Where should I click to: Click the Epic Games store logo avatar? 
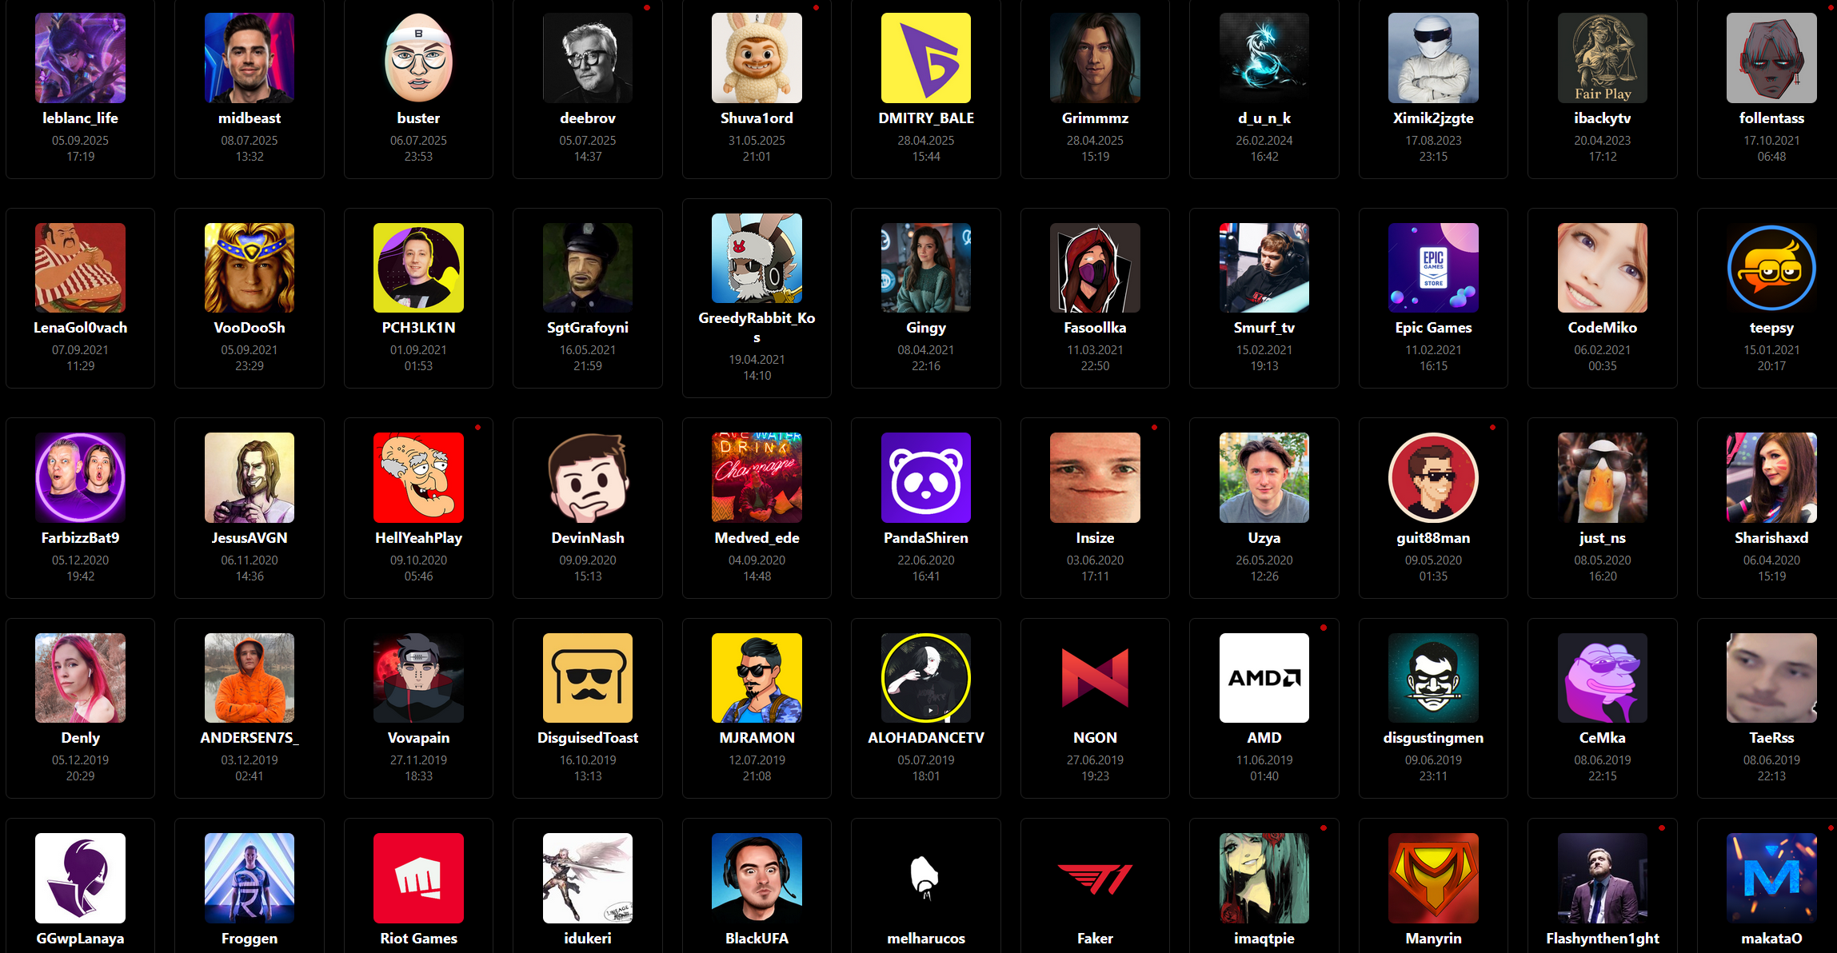click(x=1433, y=268)
